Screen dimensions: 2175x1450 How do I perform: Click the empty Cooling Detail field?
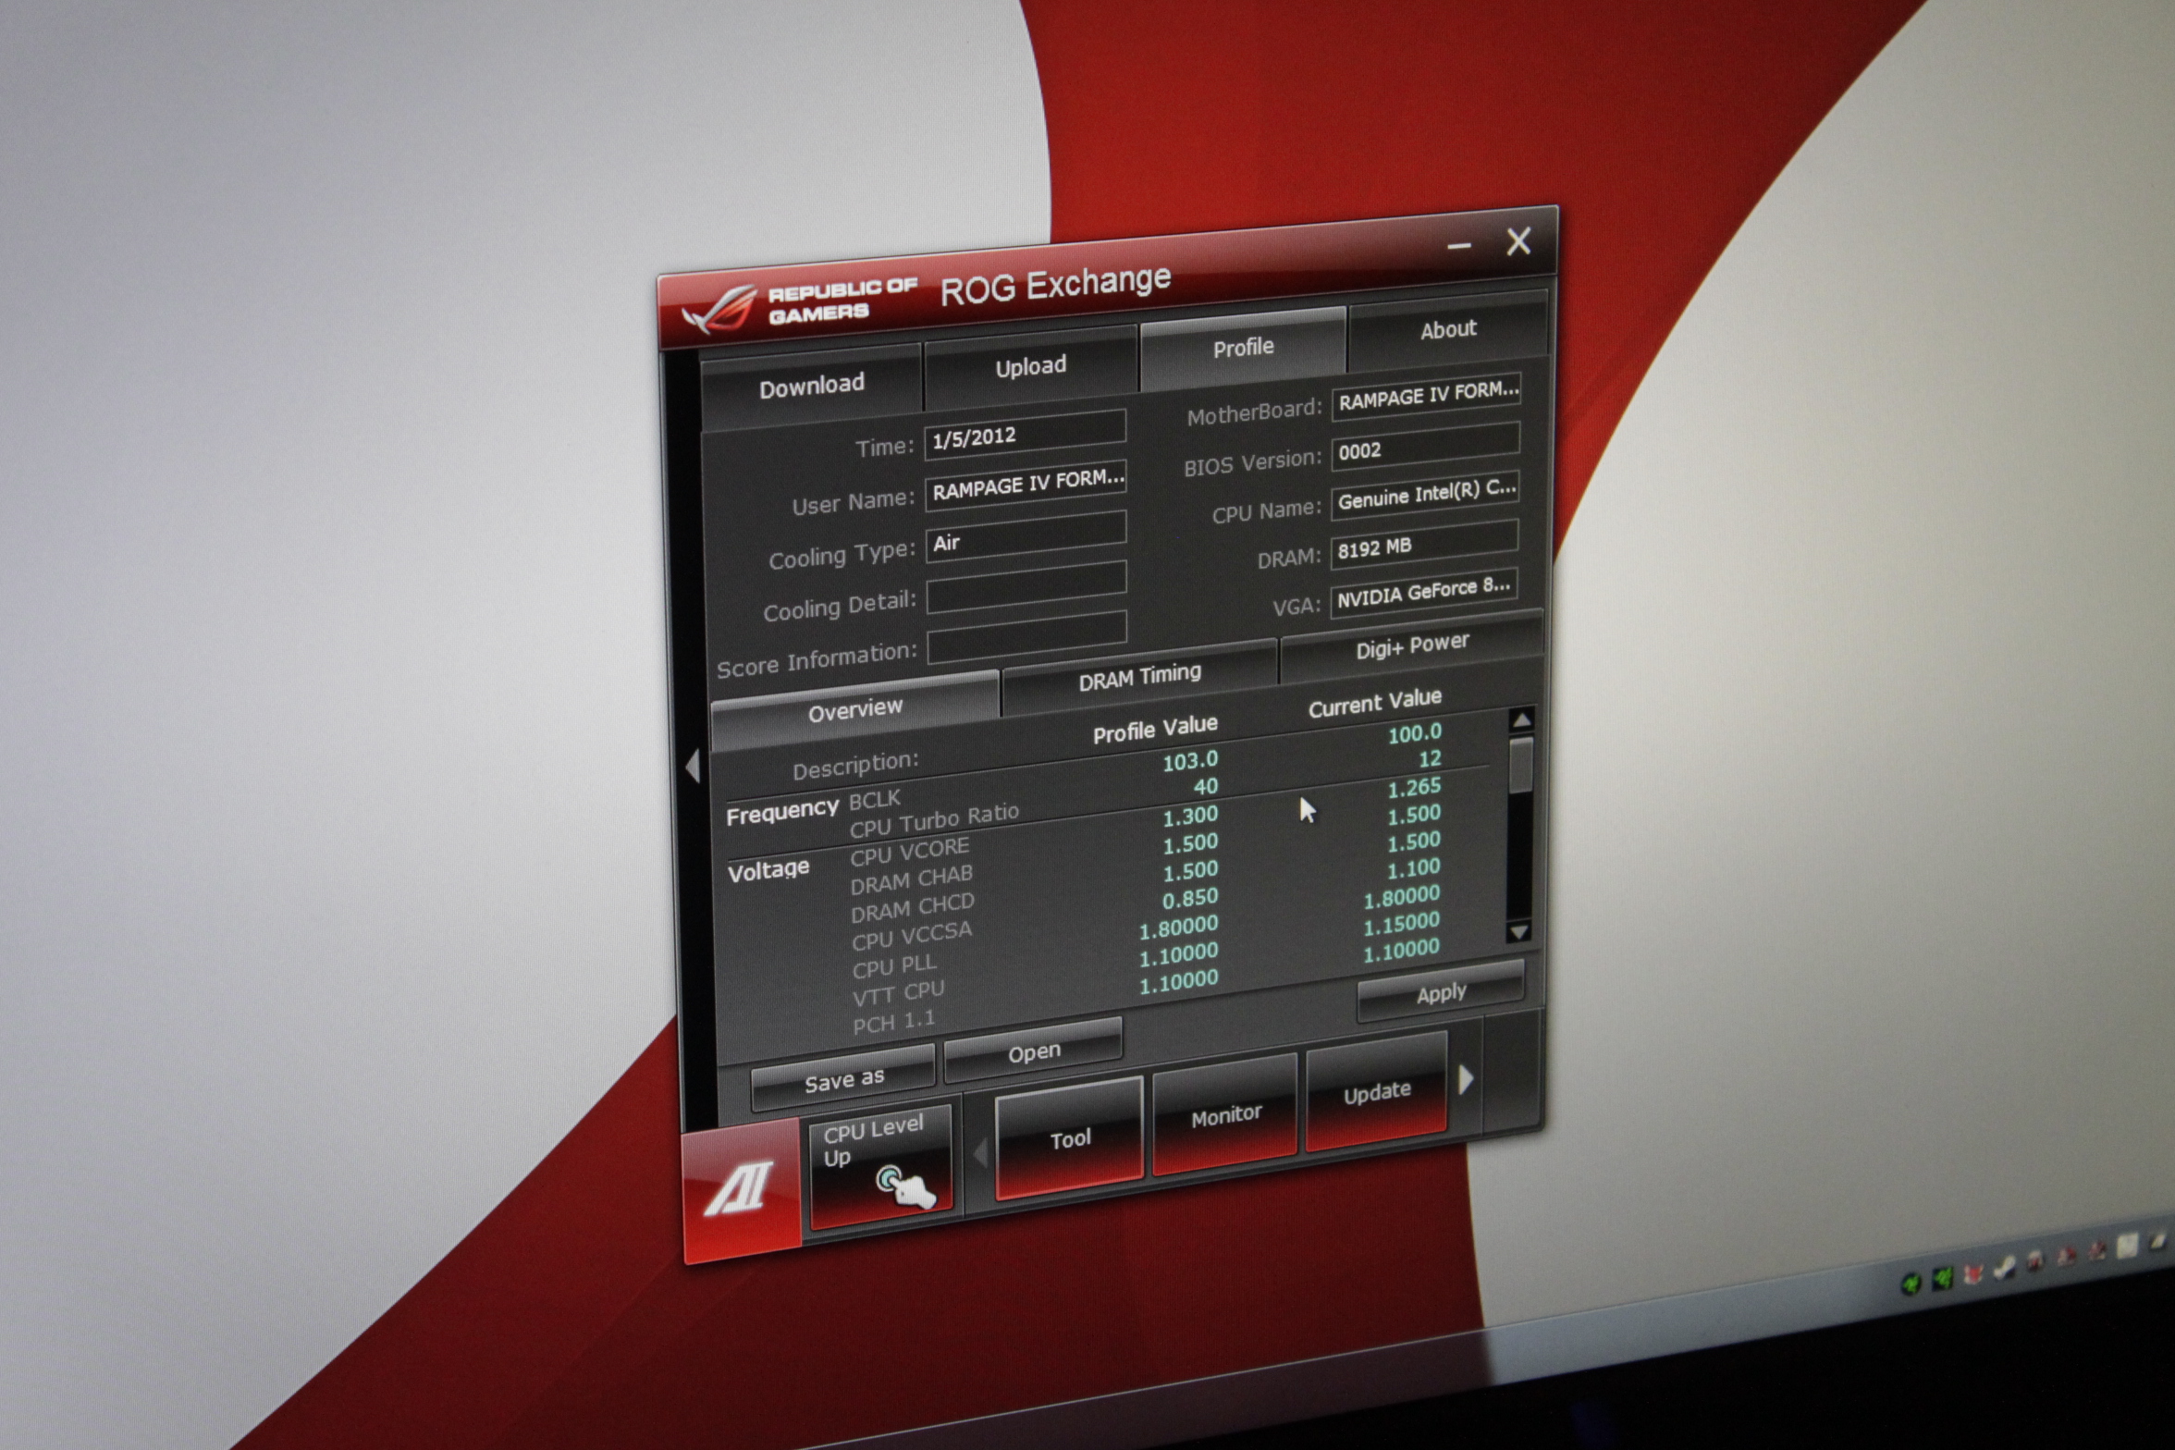[x=1026, y=586]
